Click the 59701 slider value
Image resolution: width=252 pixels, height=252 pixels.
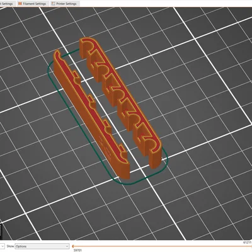77,250
